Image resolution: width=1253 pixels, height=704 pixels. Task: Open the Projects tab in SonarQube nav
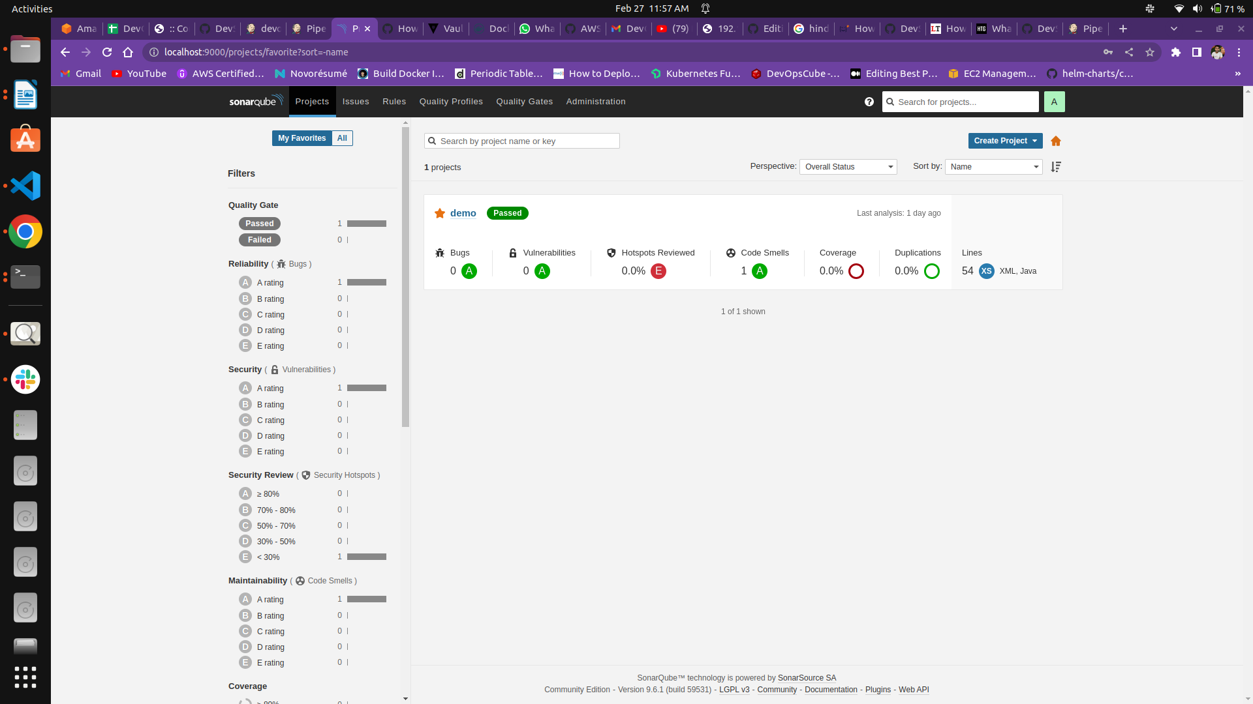click(312, 102)
